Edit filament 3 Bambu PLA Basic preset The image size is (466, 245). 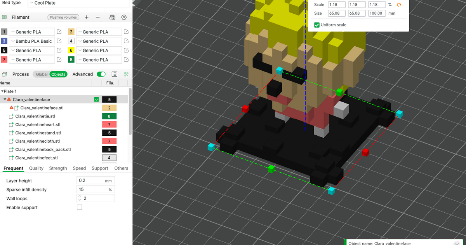pos(59,41)
